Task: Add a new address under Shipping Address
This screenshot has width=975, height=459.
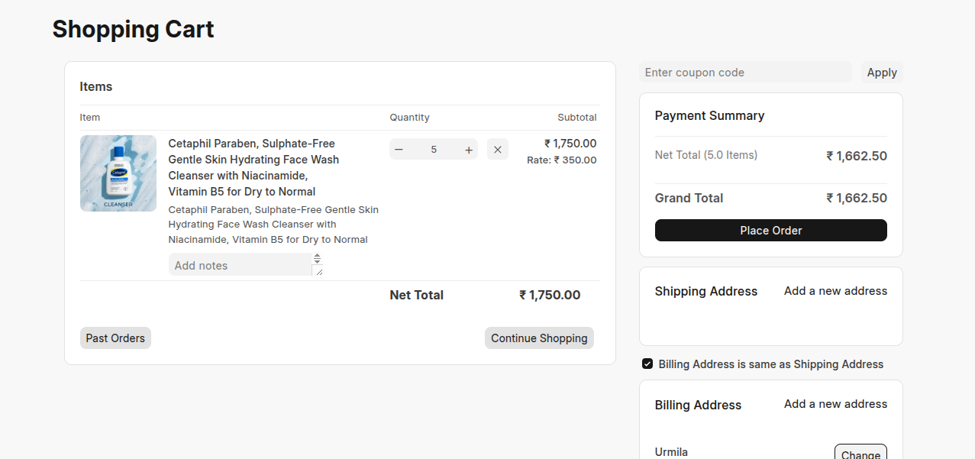Action: tap(835, 291)
